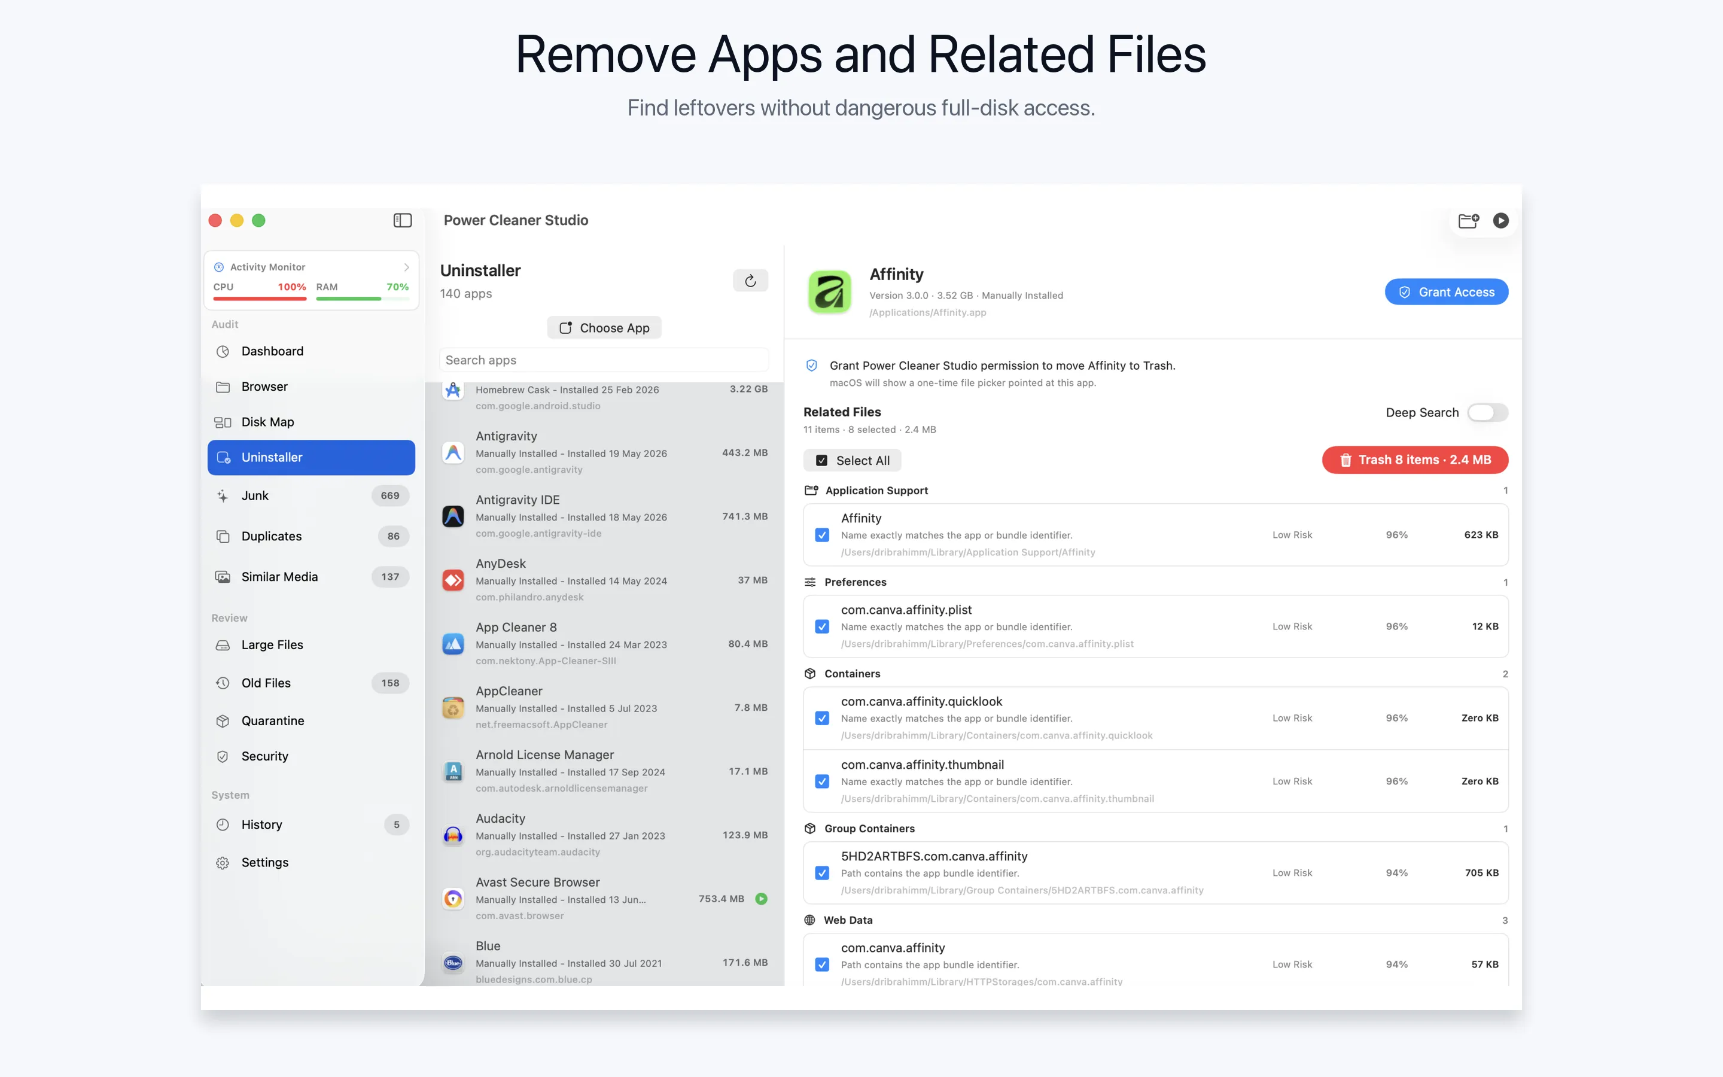
Task: Collapse the Group Containers section header
Action: [1156, 829]
